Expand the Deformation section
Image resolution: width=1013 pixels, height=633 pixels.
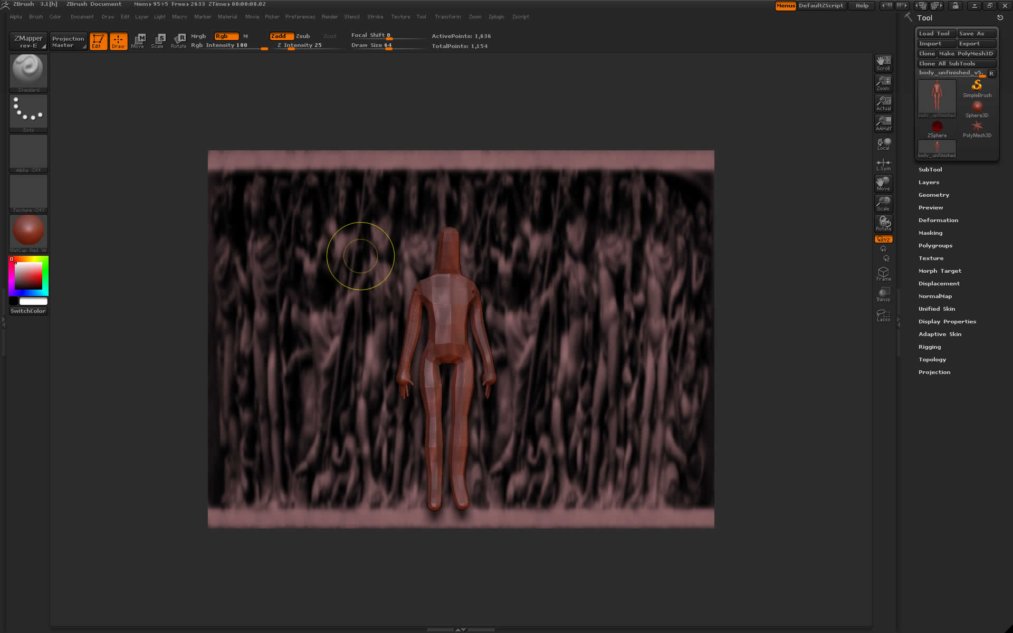938,220
